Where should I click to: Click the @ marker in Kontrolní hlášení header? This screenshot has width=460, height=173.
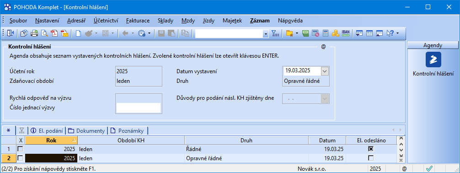[323, 47]
